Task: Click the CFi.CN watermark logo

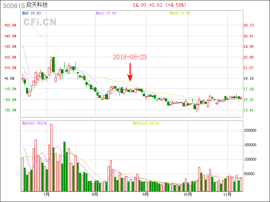Action: tap(40, 22)
